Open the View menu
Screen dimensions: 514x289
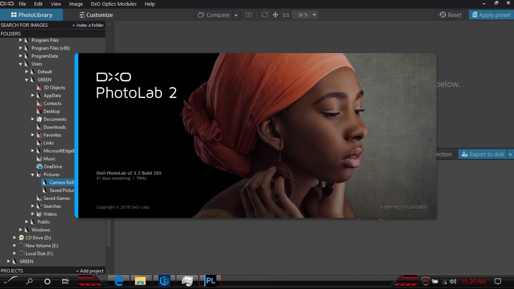pyautogui.click(x=56, y=4)
